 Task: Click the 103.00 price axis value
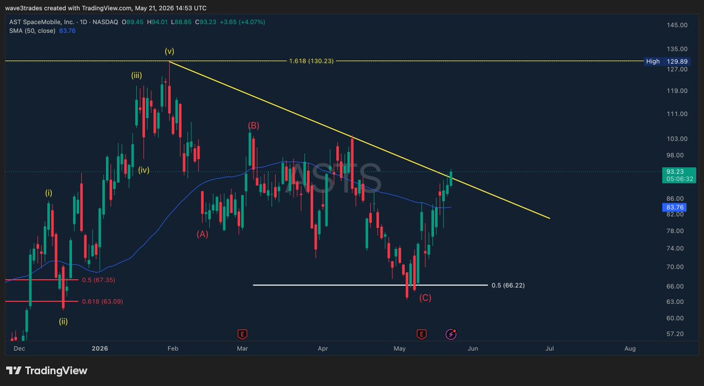pos(677,139)
